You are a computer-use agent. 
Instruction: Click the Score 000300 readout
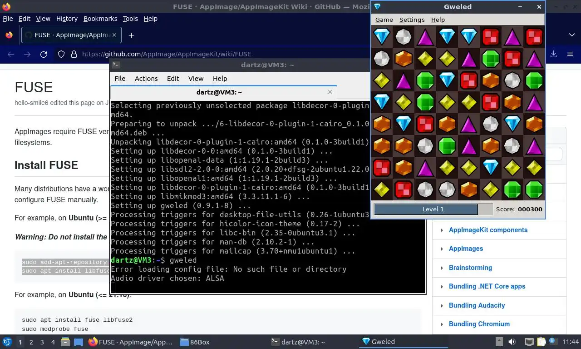click(519, 209)
